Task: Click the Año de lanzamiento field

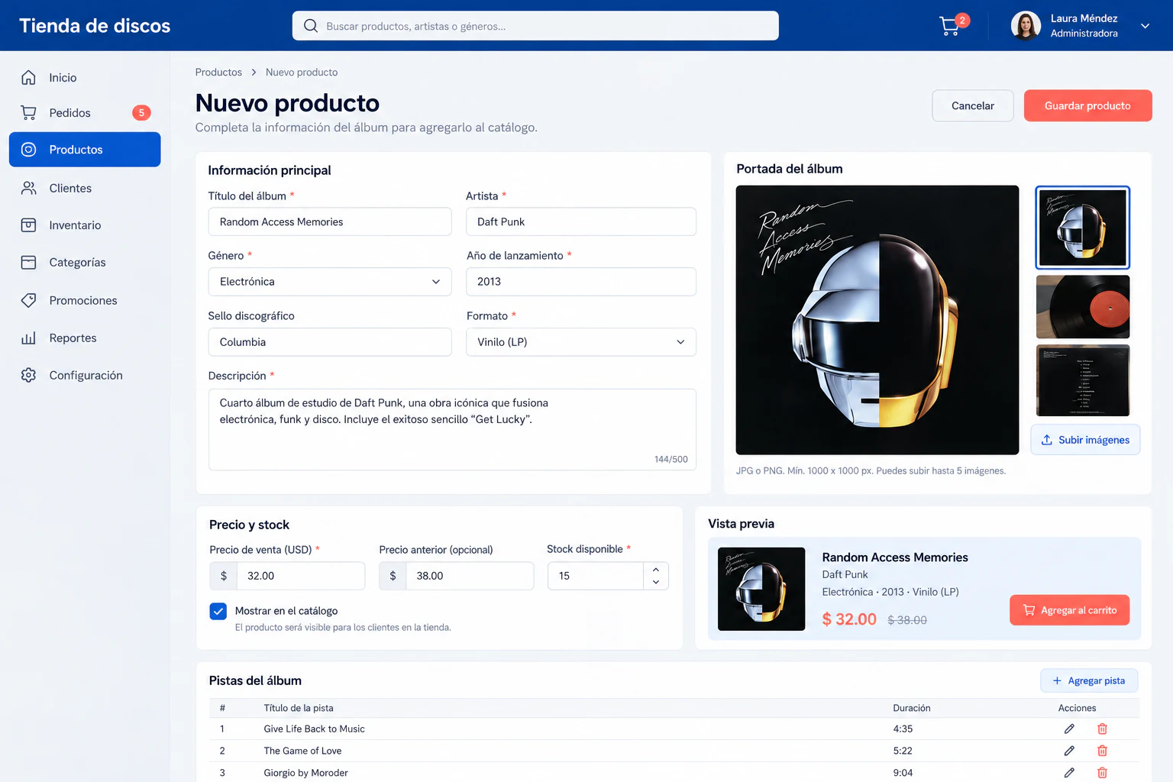Action: [x=581, y=282]
